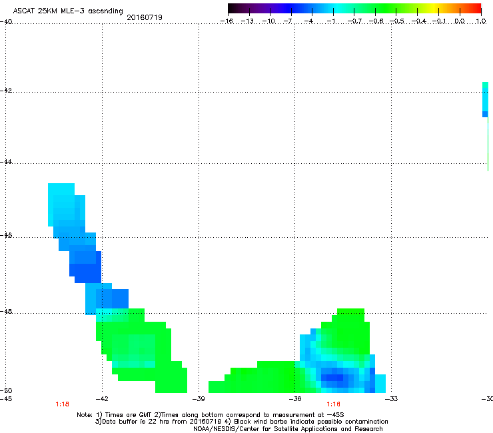Click the 1.0 color bar label
The width and height of the screenshot is (493, 433).
481,21
